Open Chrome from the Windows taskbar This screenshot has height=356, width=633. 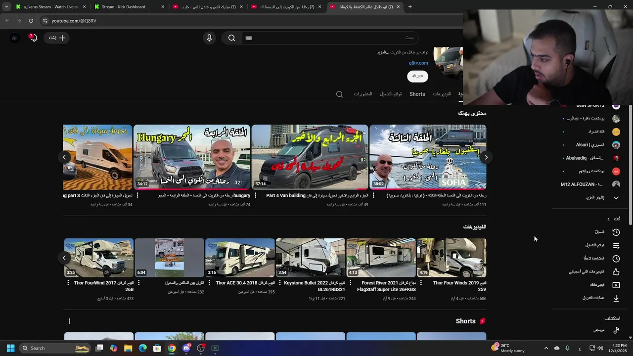point(172,348)
